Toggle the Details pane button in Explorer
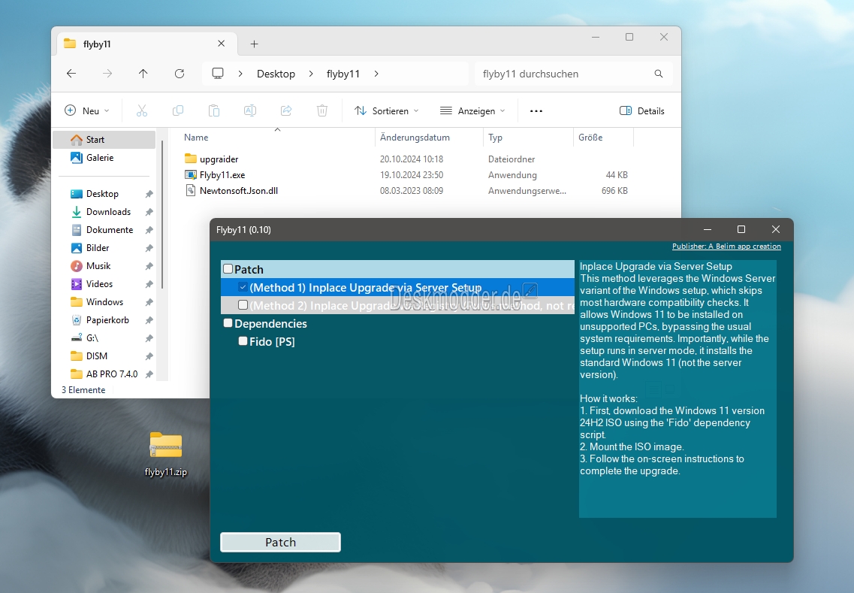This screenshot has width=854, height=593. [x=642, y=110]
